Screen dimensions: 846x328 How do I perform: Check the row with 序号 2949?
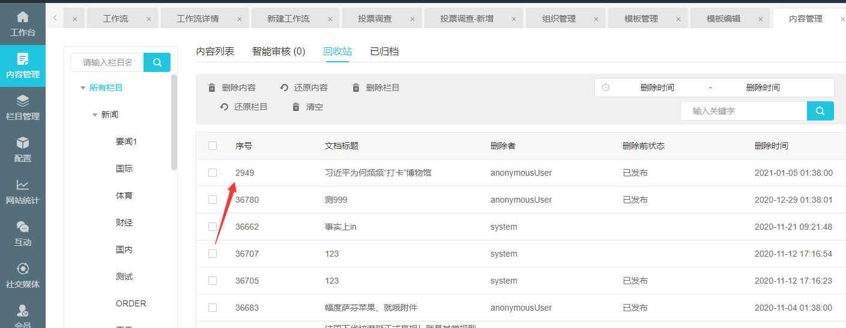(x=213, y=173)
